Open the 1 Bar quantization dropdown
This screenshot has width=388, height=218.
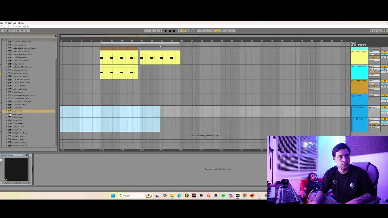pyautogui.click(x=27, y=31)
